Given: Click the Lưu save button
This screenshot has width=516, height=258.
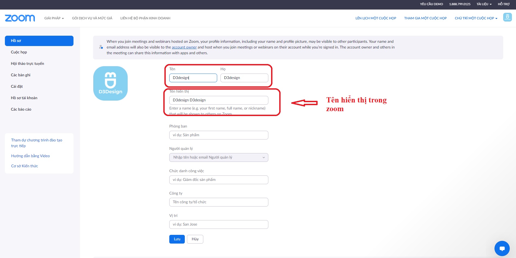Looking at the screenshot, I should tap(177, 239).
